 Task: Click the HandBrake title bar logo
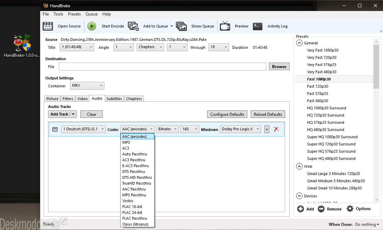[46, 6]
